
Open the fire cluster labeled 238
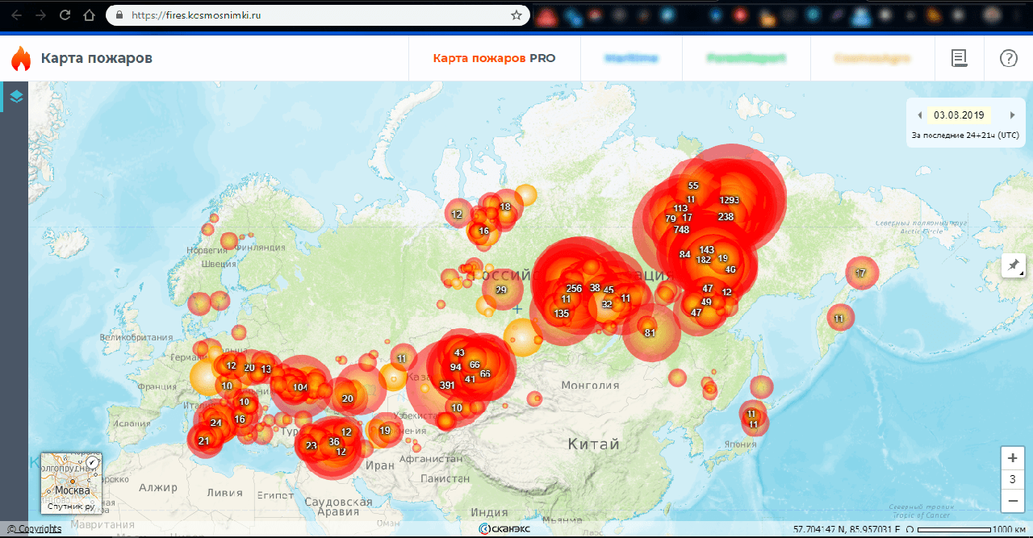pos(726,216)
